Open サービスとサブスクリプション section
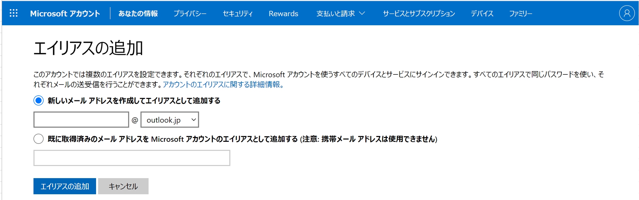The image size is (639, 200). [419, 13]
